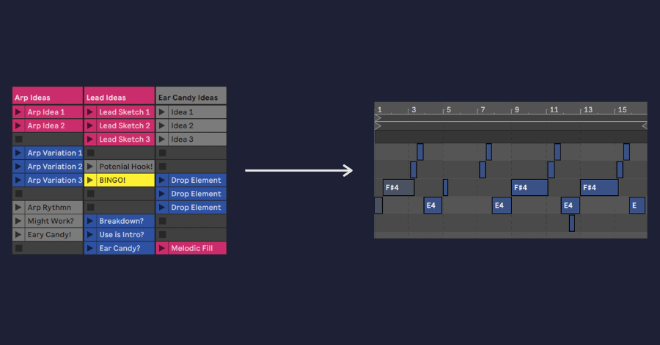This screenshot has height=345, width=660.
Task: Click Lead Ideas stop square beside Arp Rythmn
Action: 90,207
